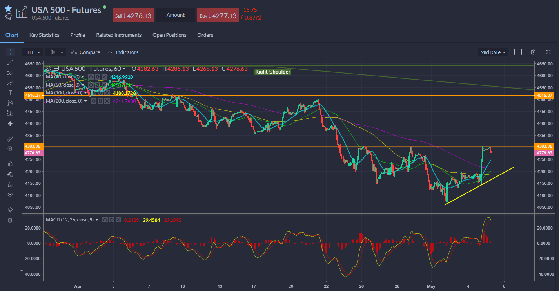This screenshot has width=559, height=291.
Task: Open the prediction and measurement tools icon
Action: [10, 113]
